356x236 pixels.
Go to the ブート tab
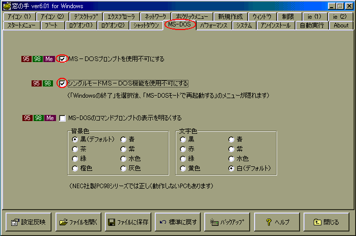(52, 25)
